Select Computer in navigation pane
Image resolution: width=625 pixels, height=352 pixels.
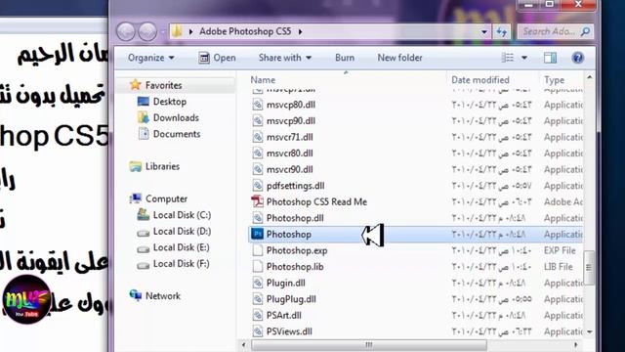click(166, 198)
